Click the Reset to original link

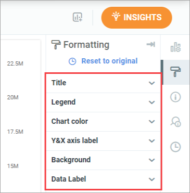pos(109,61)
